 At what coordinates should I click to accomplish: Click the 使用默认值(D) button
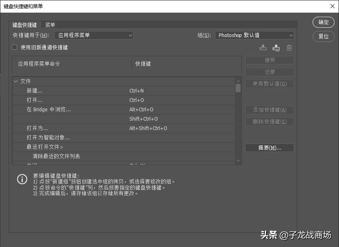(x=269, y=84)
